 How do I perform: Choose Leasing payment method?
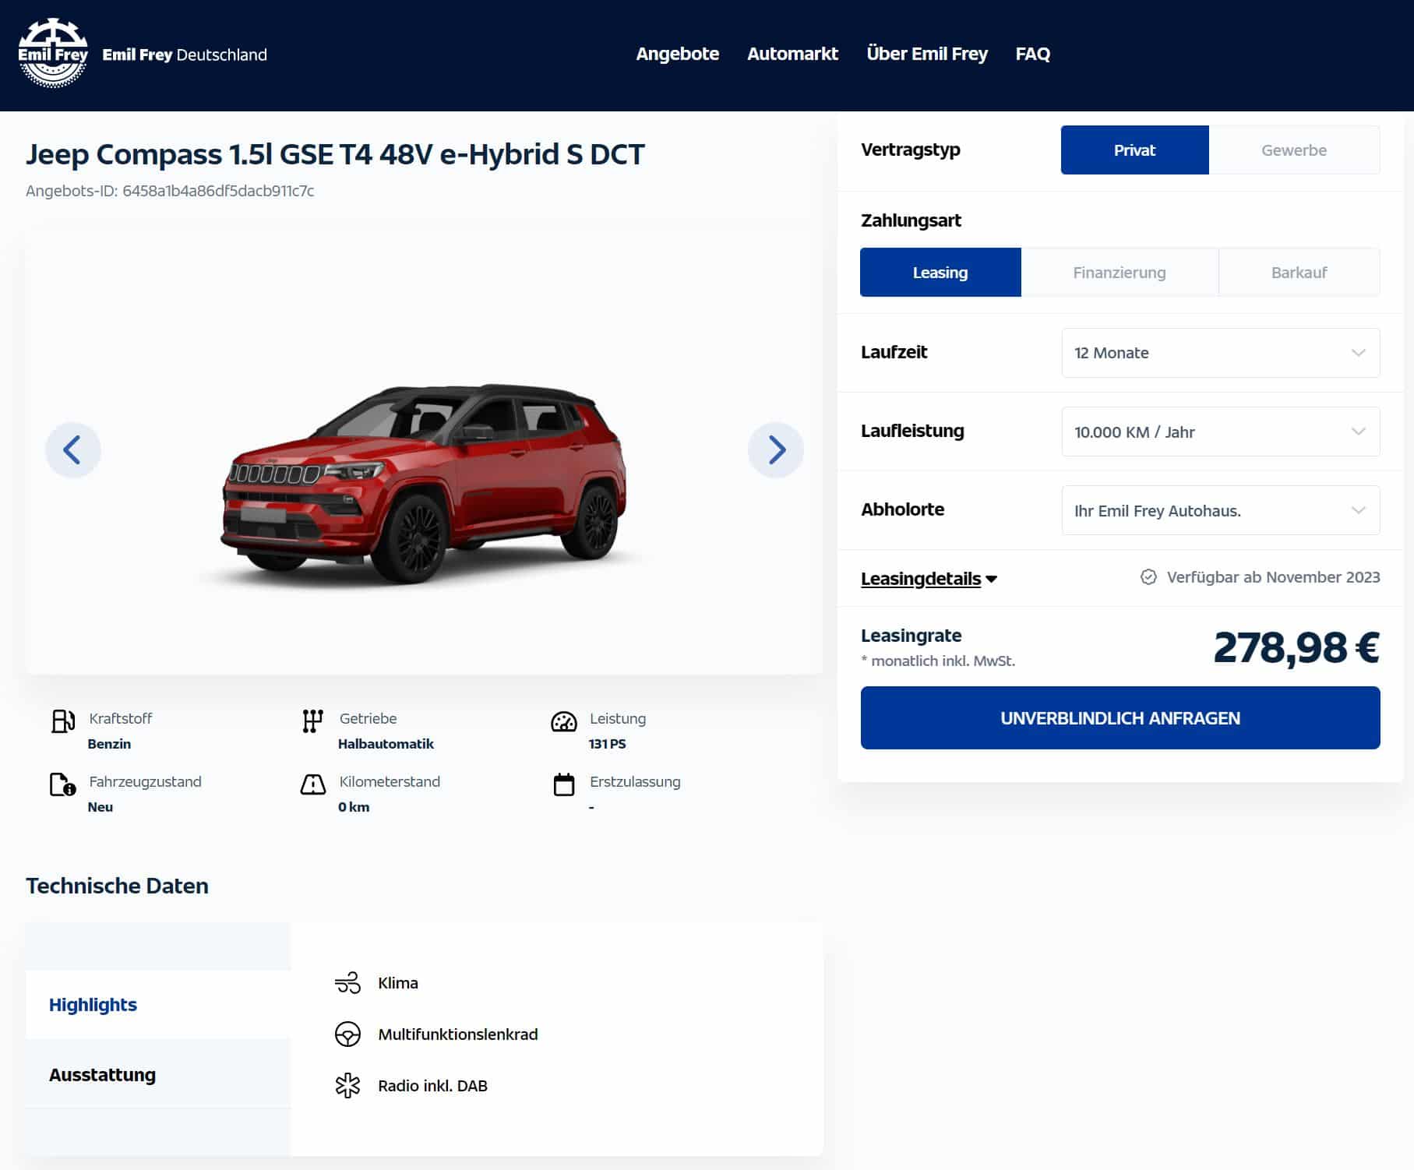(x=940, y=272)
